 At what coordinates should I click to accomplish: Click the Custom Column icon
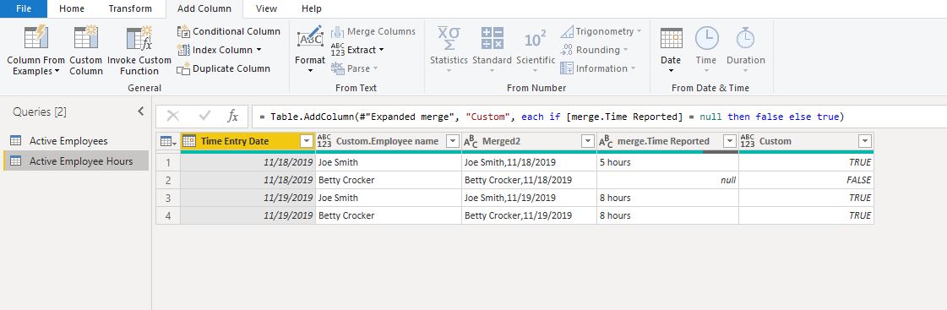[86, 37]
